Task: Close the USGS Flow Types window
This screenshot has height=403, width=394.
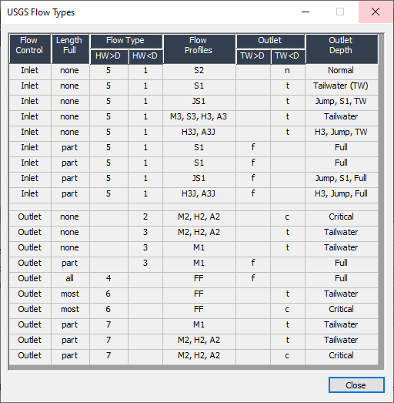Action: pyautogui.click(x=376, y=12)
